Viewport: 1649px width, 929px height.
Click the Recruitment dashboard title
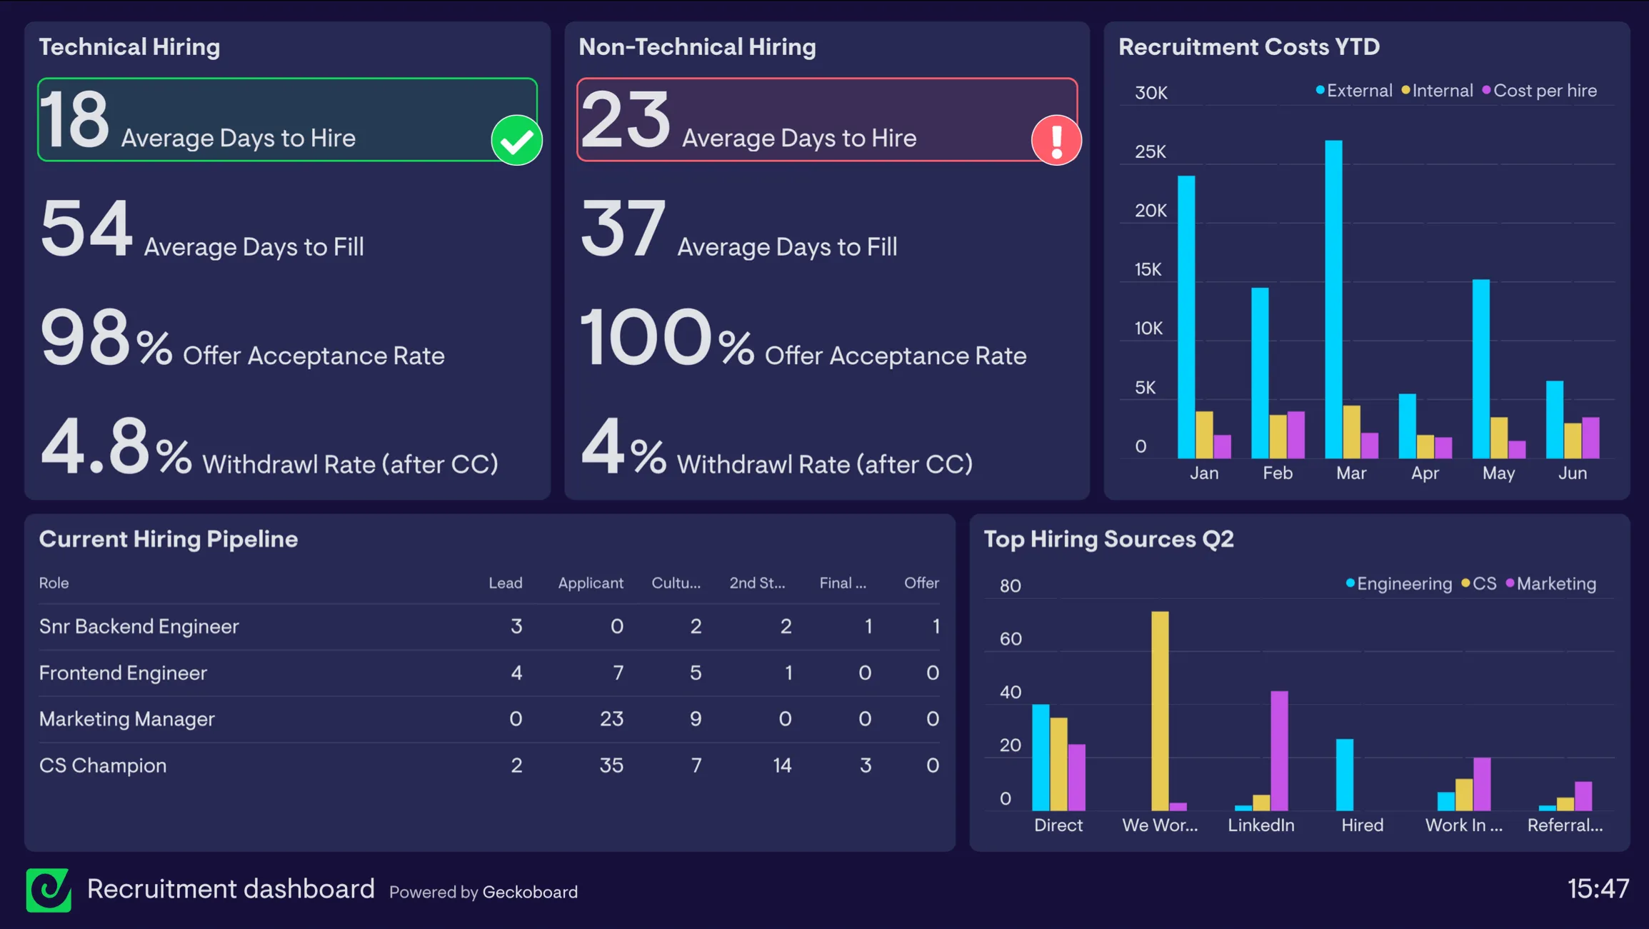pos(230,889)
